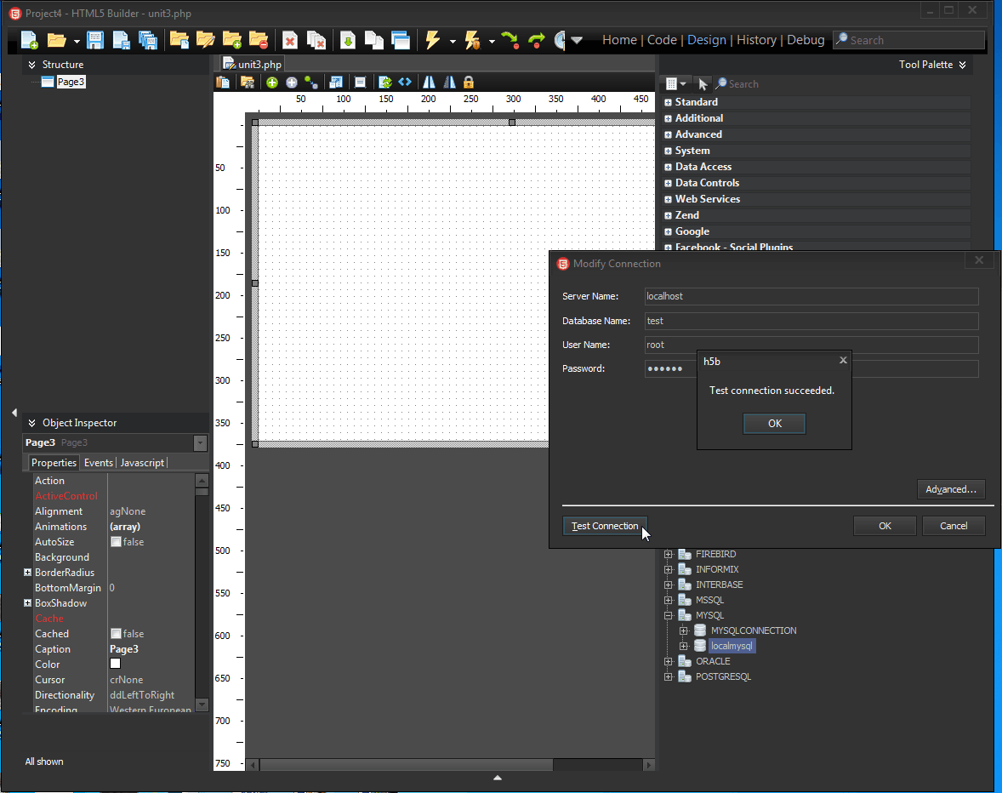Image resolution: width=1002 pixels, height=793 pixels.
Task: Expand the MYSQLCONNECTION node
Action: tap(683, 630)
